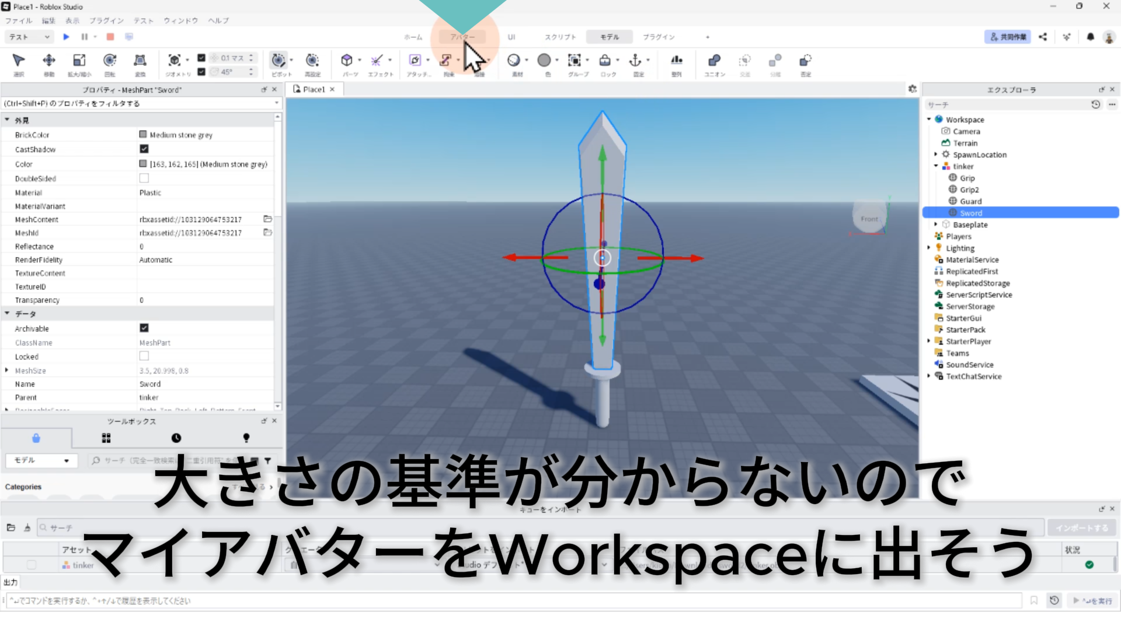Select the Guard mesh in Explorer
Viewport: 1121px width, 630px height.
pyautogui.click(x=970, y=201)
